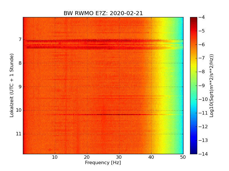Click the −10 colorbar tick label
This screenshot has height=171, width=229.
(203, 99)
